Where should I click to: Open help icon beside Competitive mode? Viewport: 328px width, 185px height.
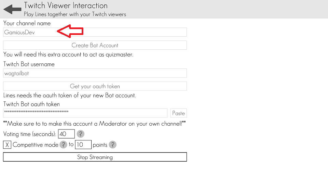pyautogui.click(x=63, y=145)
